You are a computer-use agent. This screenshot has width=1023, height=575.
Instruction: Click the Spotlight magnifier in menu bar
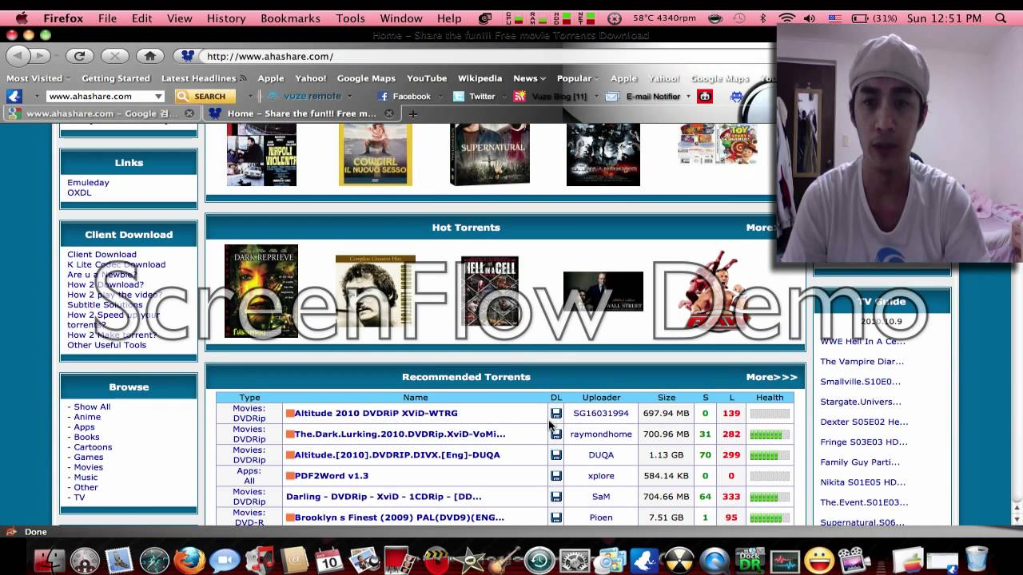tap(1001, 18)
